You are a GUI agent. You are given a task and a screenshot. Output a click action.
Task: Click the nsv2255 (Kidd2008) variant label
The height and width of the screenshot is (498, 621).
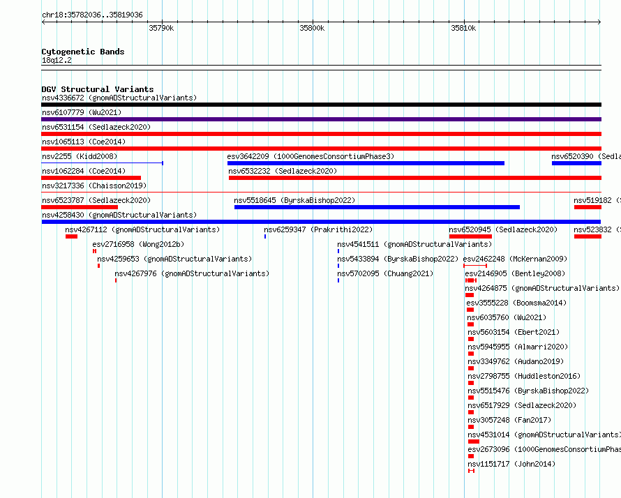click(80, 156)
